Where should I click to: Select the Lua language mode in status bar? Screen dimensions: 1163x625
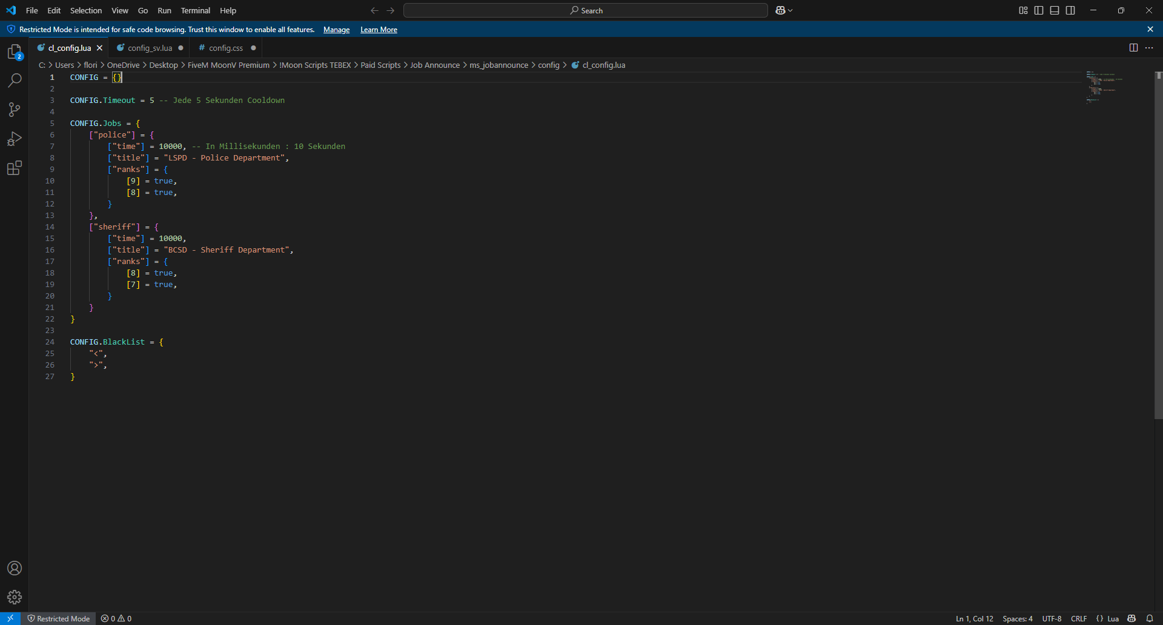tap(1113, 618)
